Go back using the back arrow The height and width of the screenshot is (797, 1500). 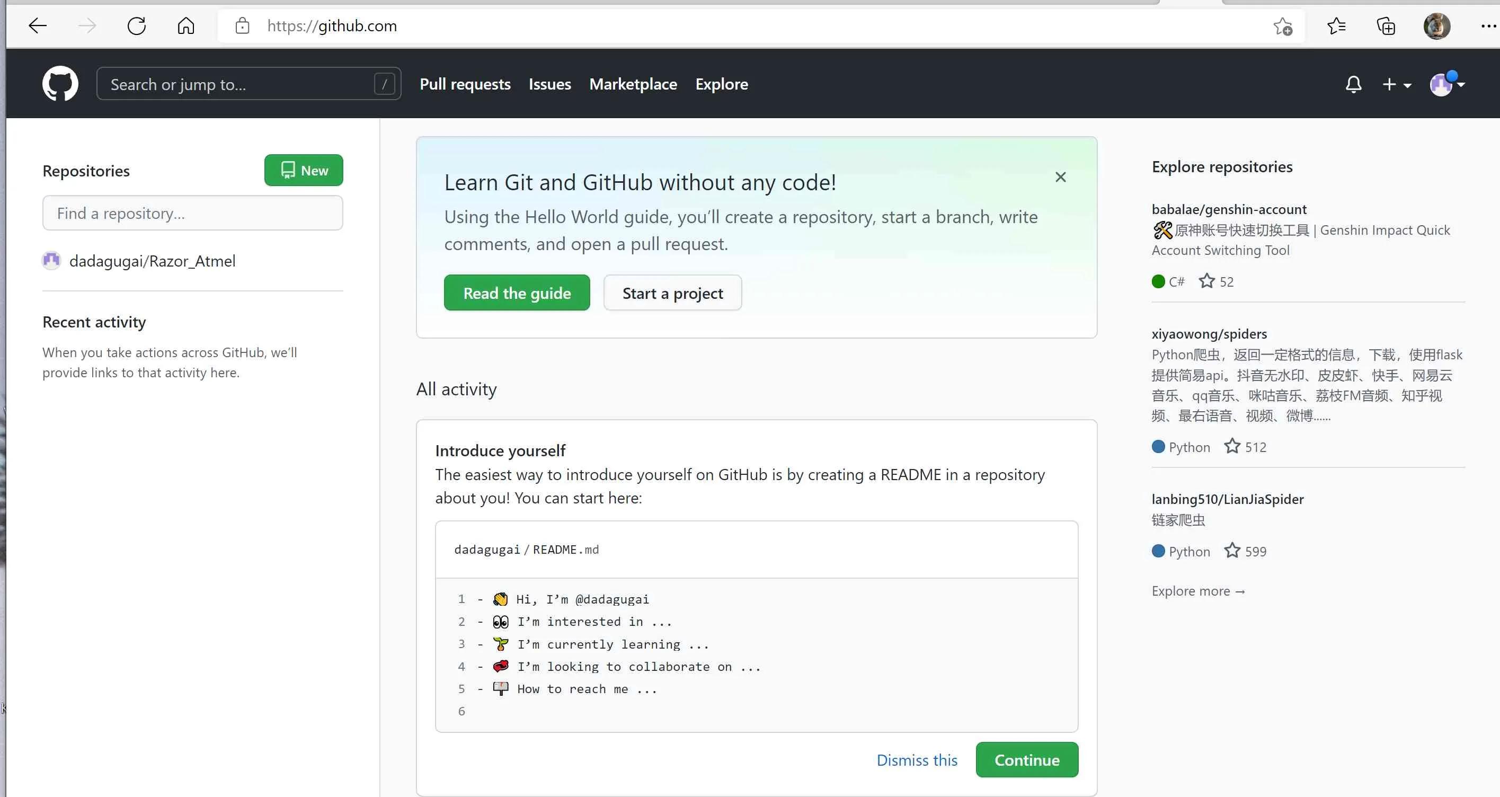(37, 25)
